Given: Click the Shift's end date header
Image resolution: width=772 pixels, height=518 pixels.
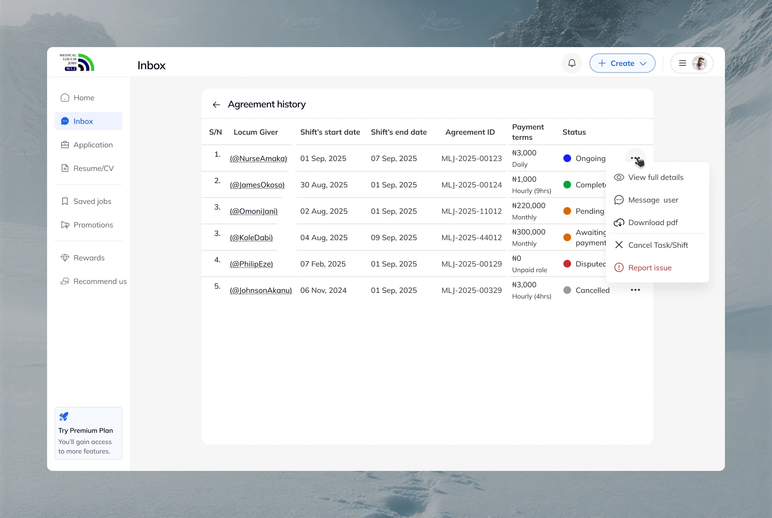Looking at the screenshot, I should [399, 132].
